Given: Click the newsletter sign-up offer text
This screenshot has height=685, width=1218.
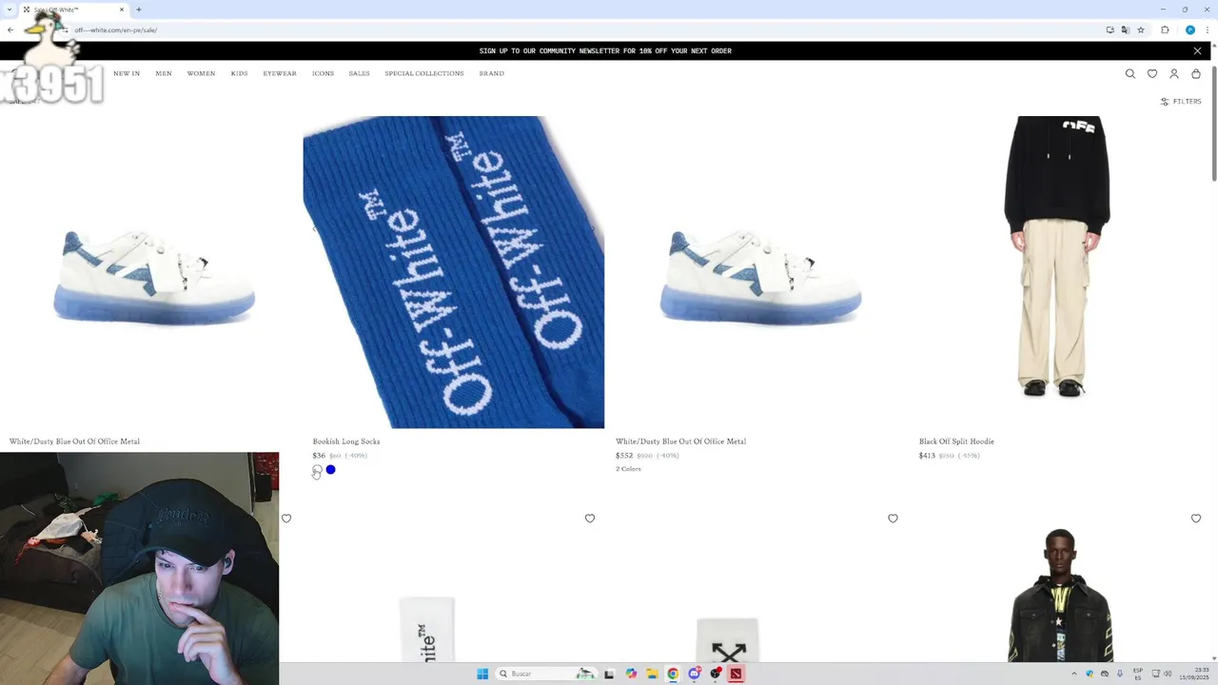Looking at the screenshot, I should 605,50.
